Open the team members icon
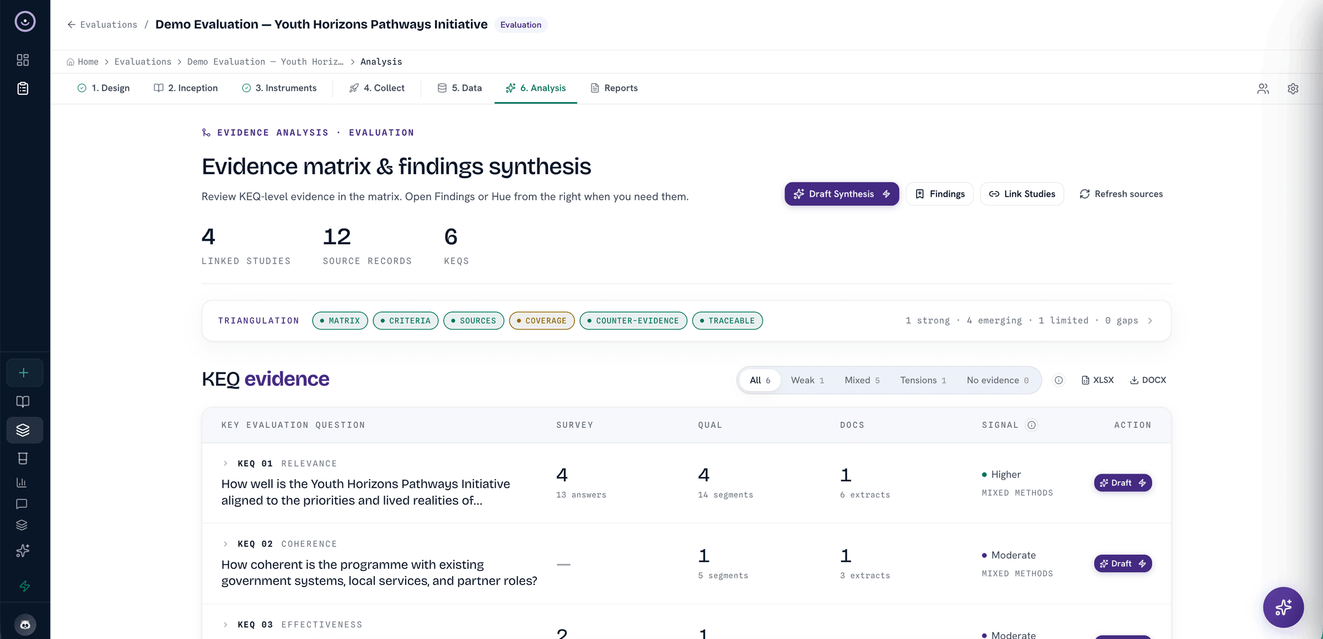This screenshot has height=639, width=1323. [x=1263, y=89]
